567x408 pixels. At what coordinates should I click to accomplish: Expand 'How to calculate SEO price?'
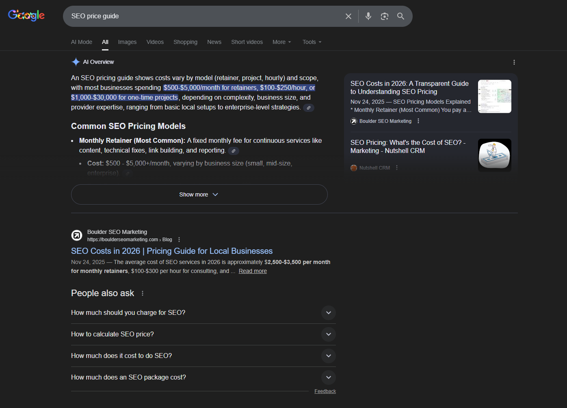329,334
